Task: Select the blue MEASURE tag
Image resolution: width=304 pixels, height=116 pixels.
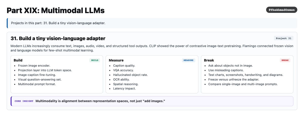Action: click(188, 60)
